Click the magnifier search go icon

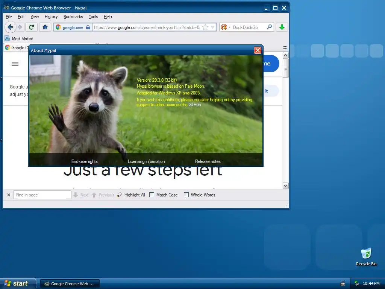pyautogui.click(x=269, y=27)
